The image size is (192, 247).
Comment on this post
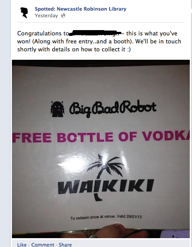(43, 244)
